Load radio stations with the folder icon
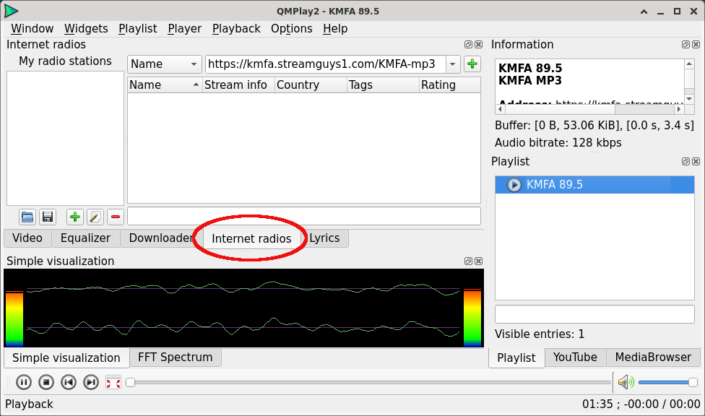Image resolution: width=705 pixels, height=416 pixels. (27, 217)
